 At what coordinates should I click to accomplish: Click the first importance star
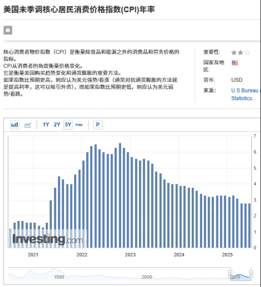pyautogui.click(x=234, y=52)
